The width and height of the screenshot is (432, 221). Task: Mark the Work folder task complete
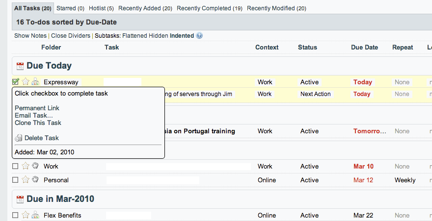[x=16, y=166]
